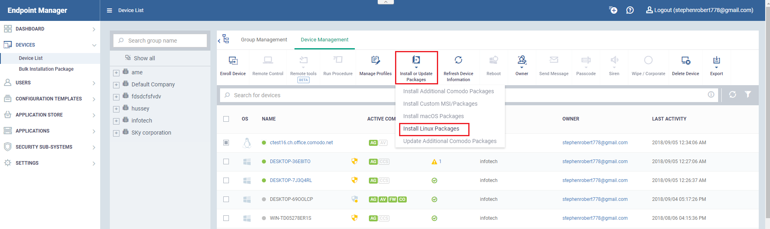Collapse the Devices sidebar section
Screen dimensions: 770x229
(94, 45)
